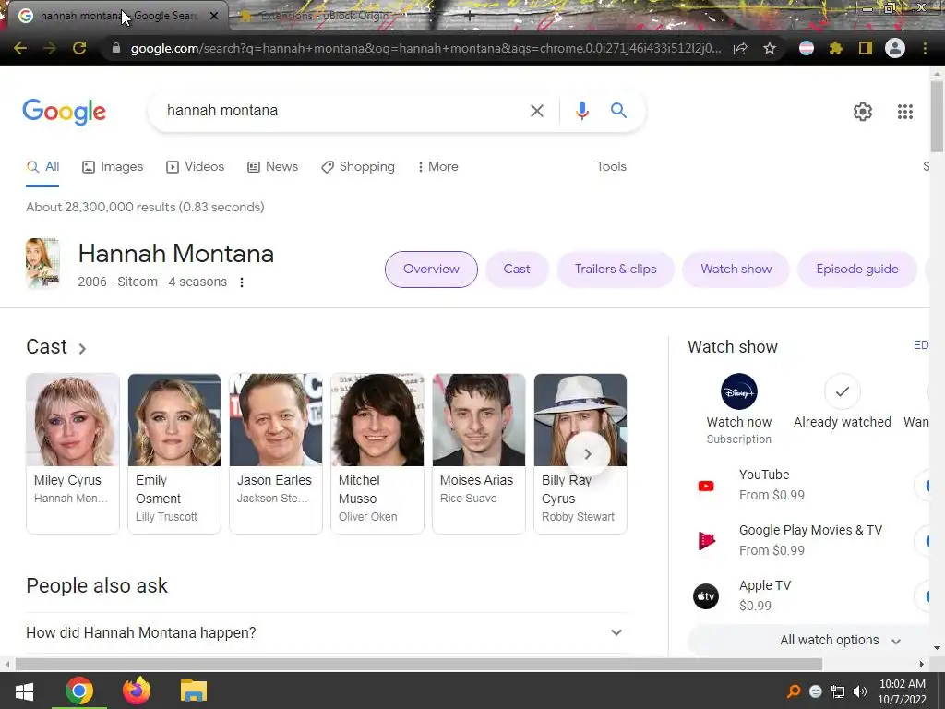Image resolution: width=945 pixels, height=709 pixels.
Task: Open Miley Cyrus cast card
Action: [x=73, y=453]
